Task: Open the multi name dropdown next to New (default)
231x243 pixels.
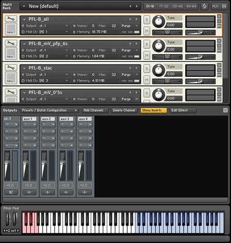Action: click(x=24, y=6)
